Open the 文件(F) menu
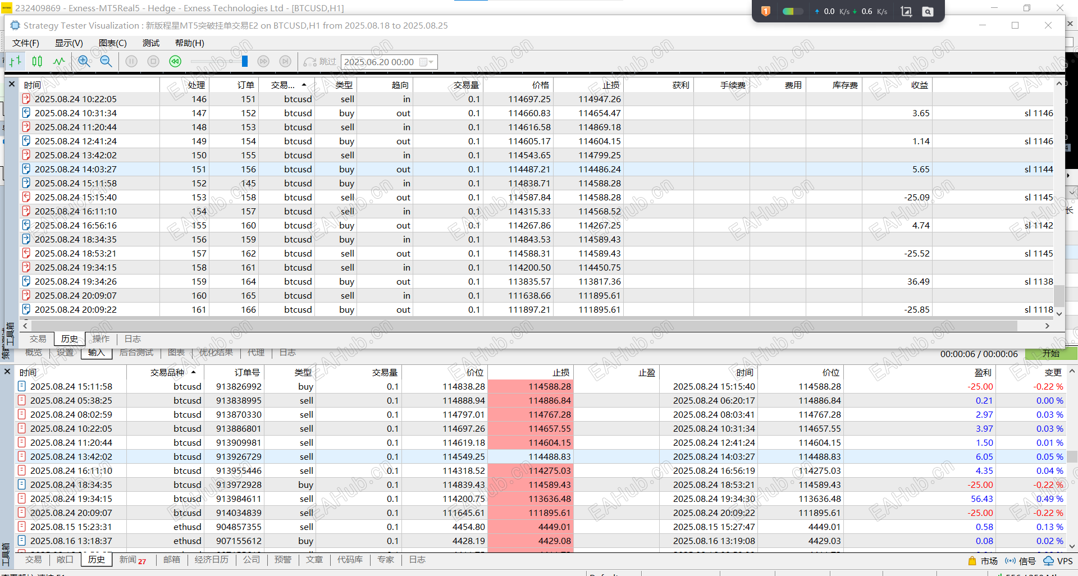The height and width of the screenshot is (576, 1078). (26, 43)
